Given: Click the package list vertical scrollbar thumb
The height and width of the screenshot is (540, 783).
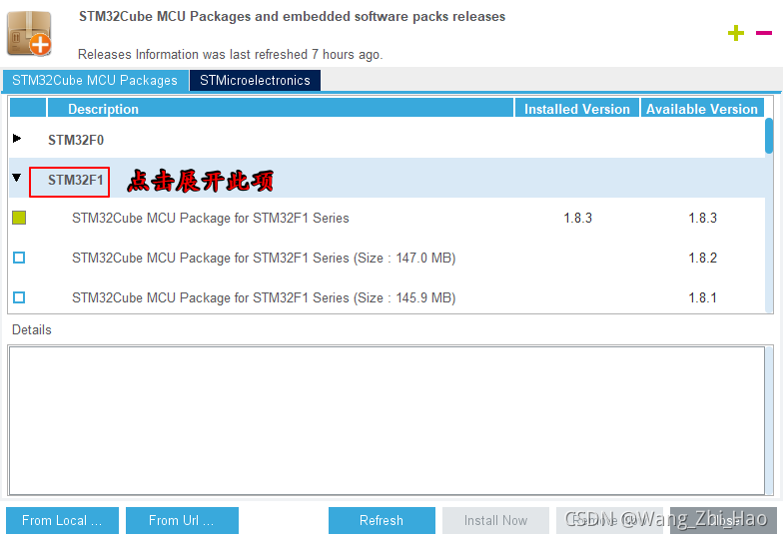Looking at the screenshot, I should point(769,136).
